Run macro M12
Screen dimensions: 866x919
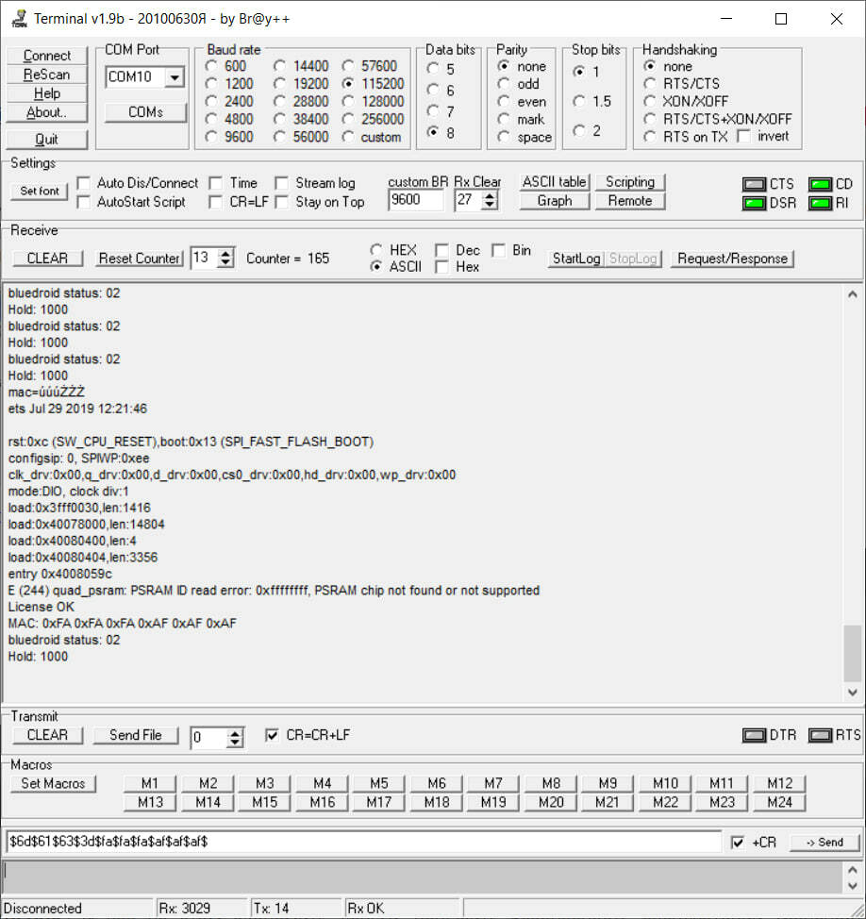[x=780, y=784]
